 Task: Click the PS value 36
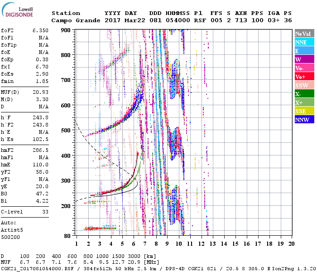(x=288, y=20)
